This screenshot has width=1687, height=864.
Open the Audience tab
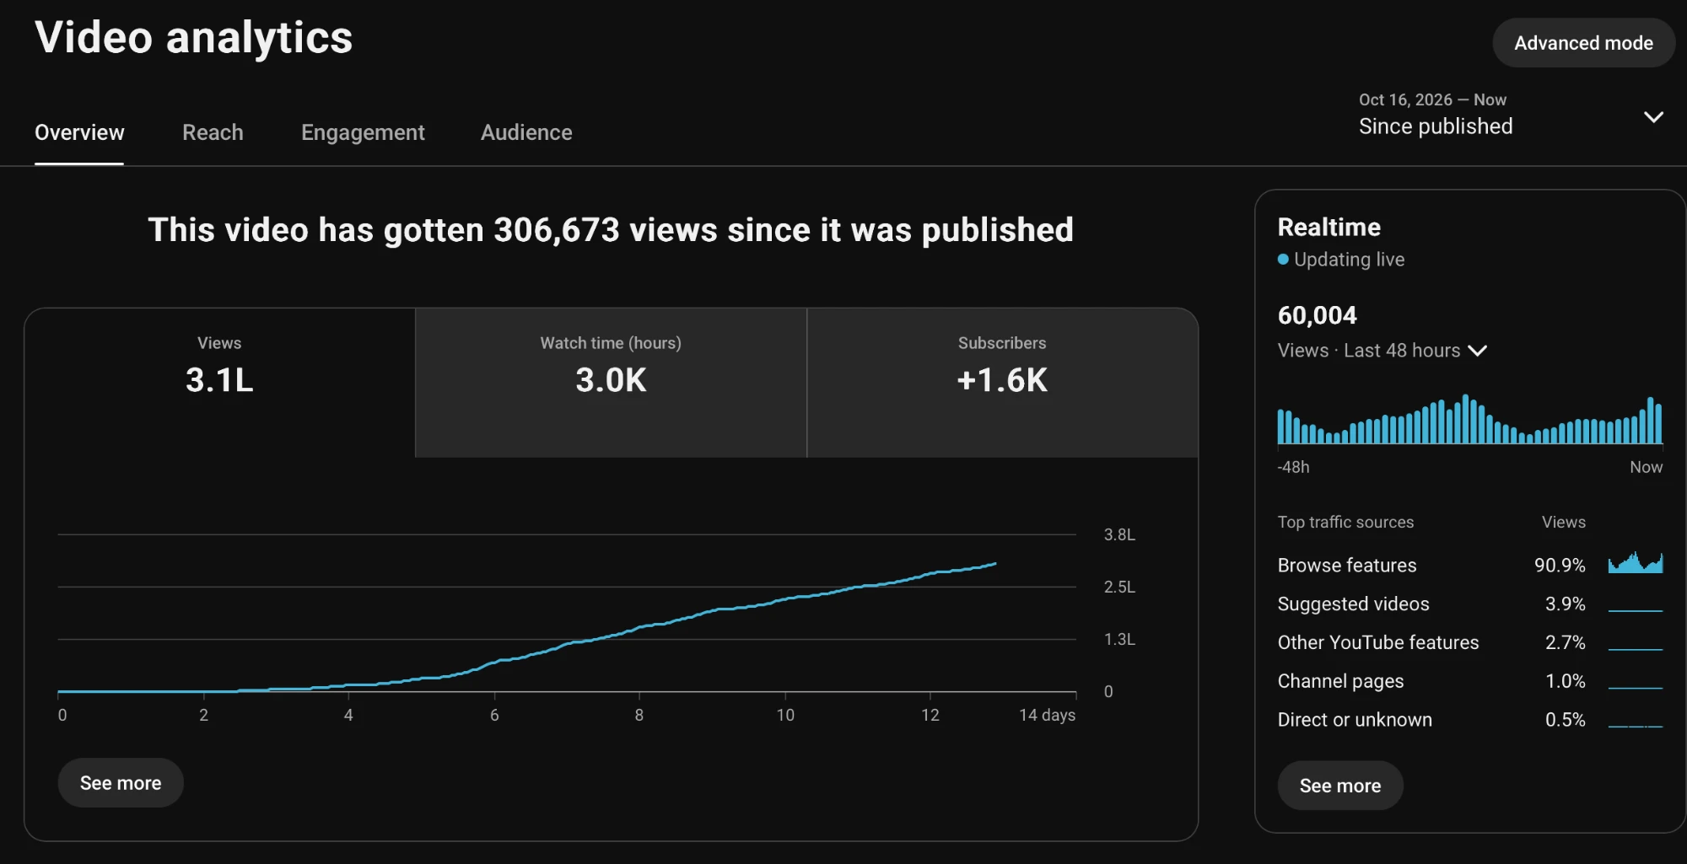pyautogui.click(x=526, y=132)
